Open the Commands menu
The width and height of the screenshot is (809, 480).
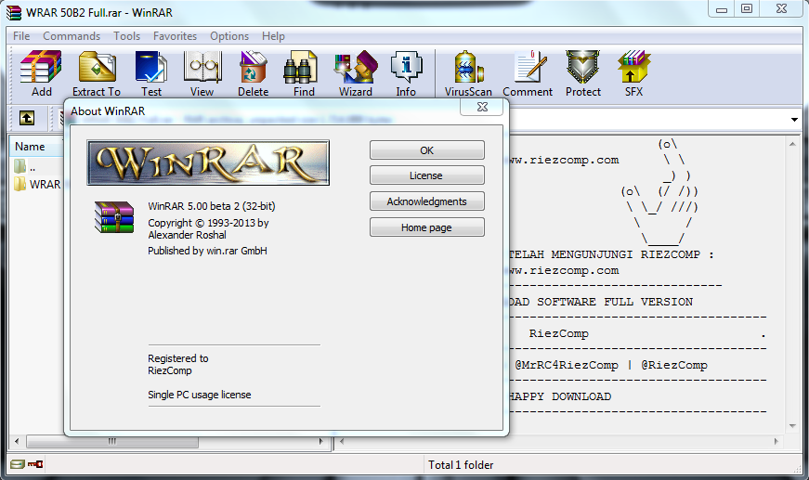click(x=72, y=36)
